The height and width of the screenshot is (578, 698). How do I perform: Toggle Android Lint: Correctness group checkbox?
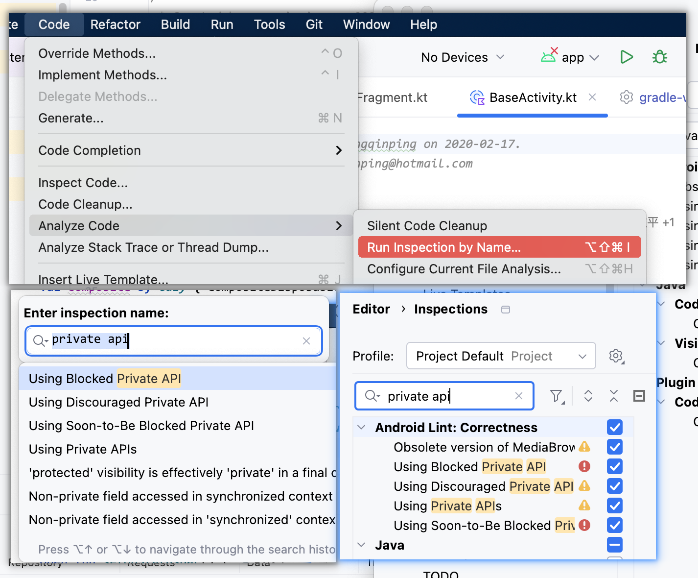pos(615,428)
